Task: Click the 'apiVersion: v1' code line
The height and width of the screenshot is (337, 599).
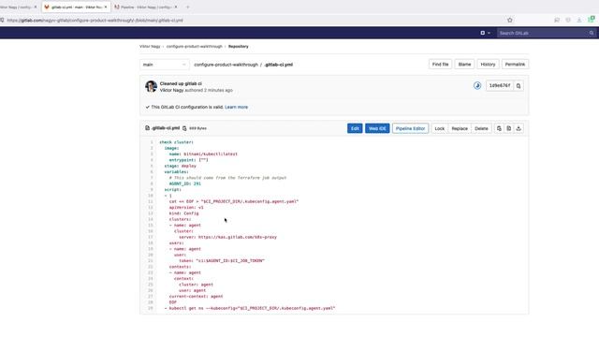Action: click(186, 207)
